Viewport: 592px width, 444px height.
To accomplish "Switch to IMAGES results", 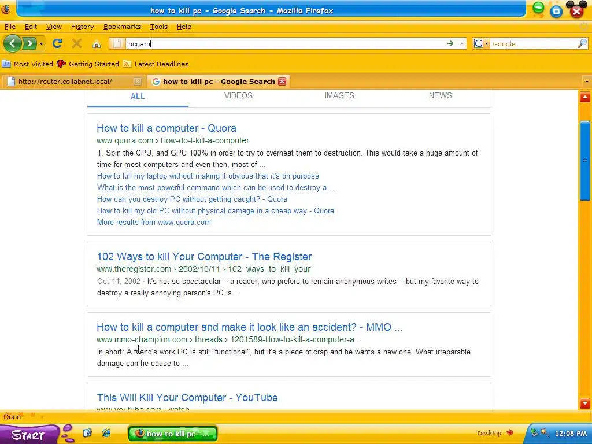I will pos(339,95).
